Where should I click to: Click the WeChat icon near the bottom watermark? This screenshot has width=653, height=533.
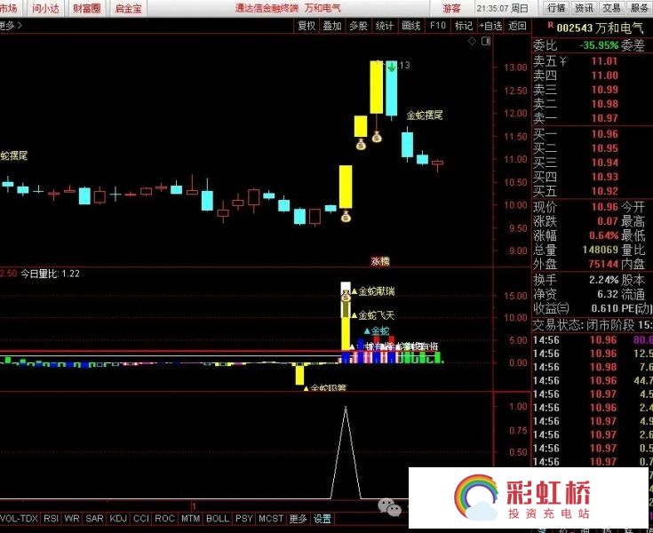coord(388,507)
